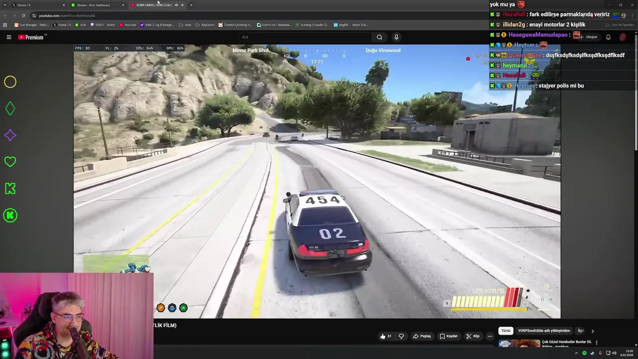Expand the KeyGivers bookmarks folder
This screenshot has width=638, height=359.
click(x=205, y=24)
